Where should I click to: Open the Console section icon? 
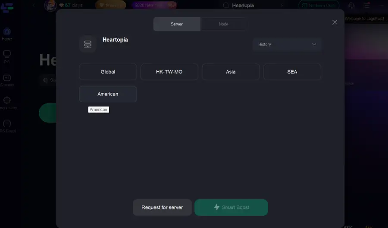(7, 78)
